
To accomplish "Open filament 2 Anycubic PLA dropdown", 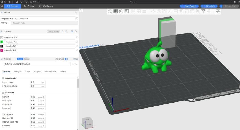I will pos(39,42).
